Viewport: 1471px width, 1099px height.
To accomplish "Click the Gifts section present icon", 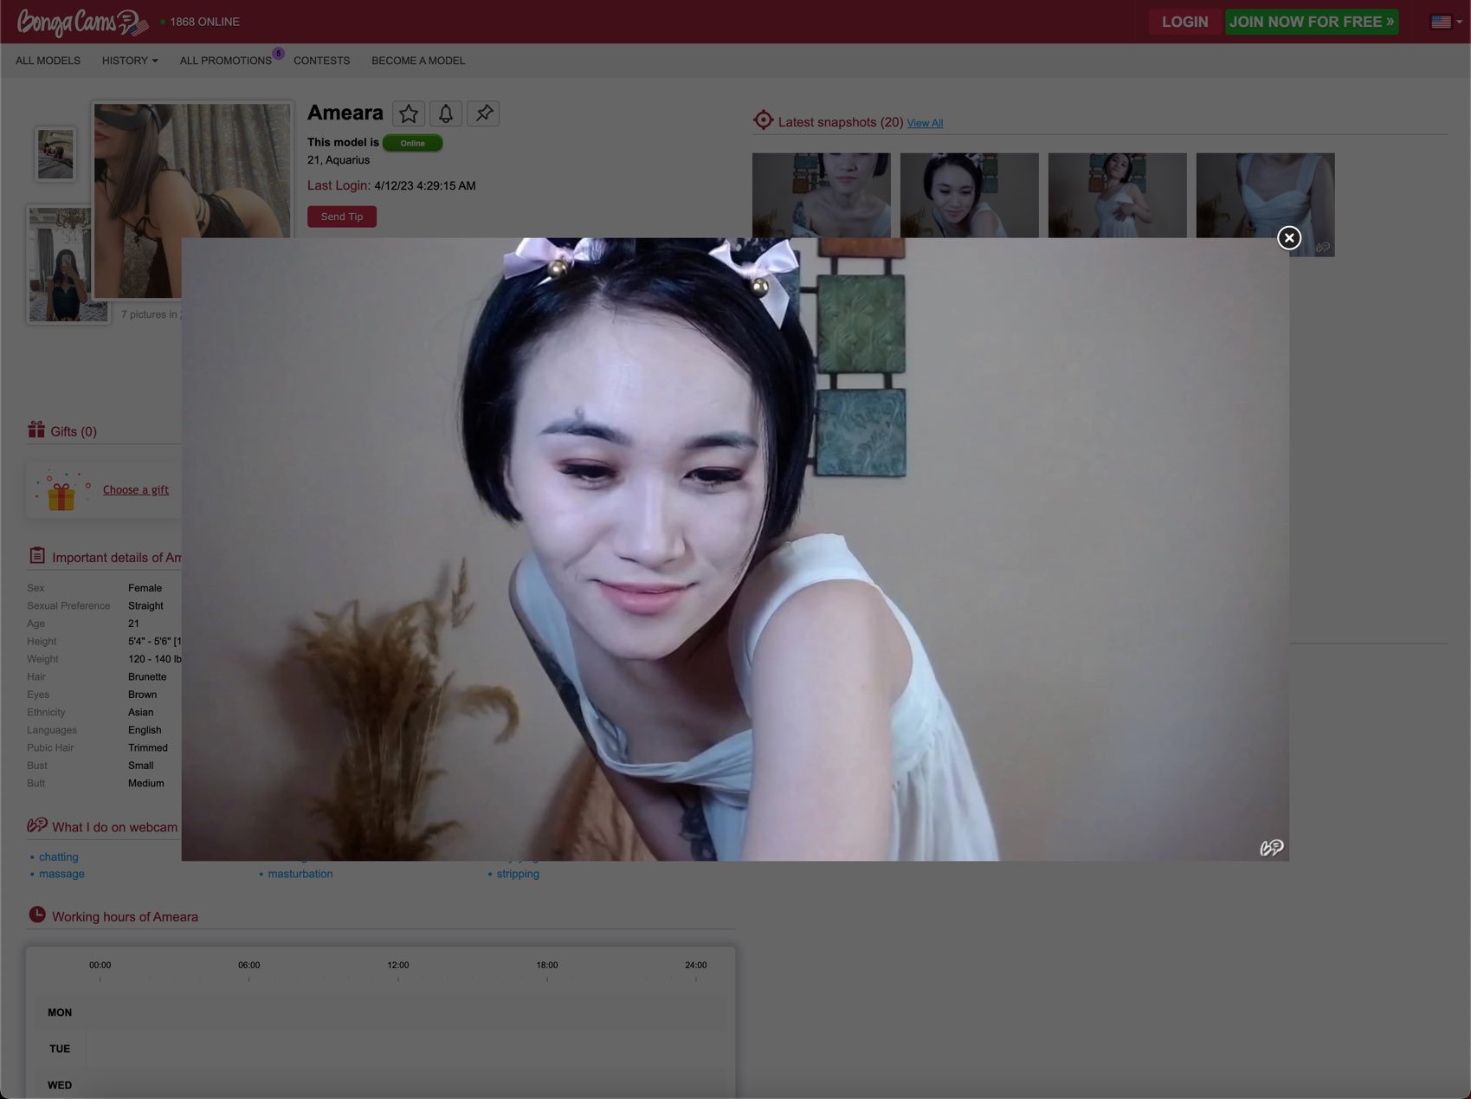I will (x=36, y=430).
